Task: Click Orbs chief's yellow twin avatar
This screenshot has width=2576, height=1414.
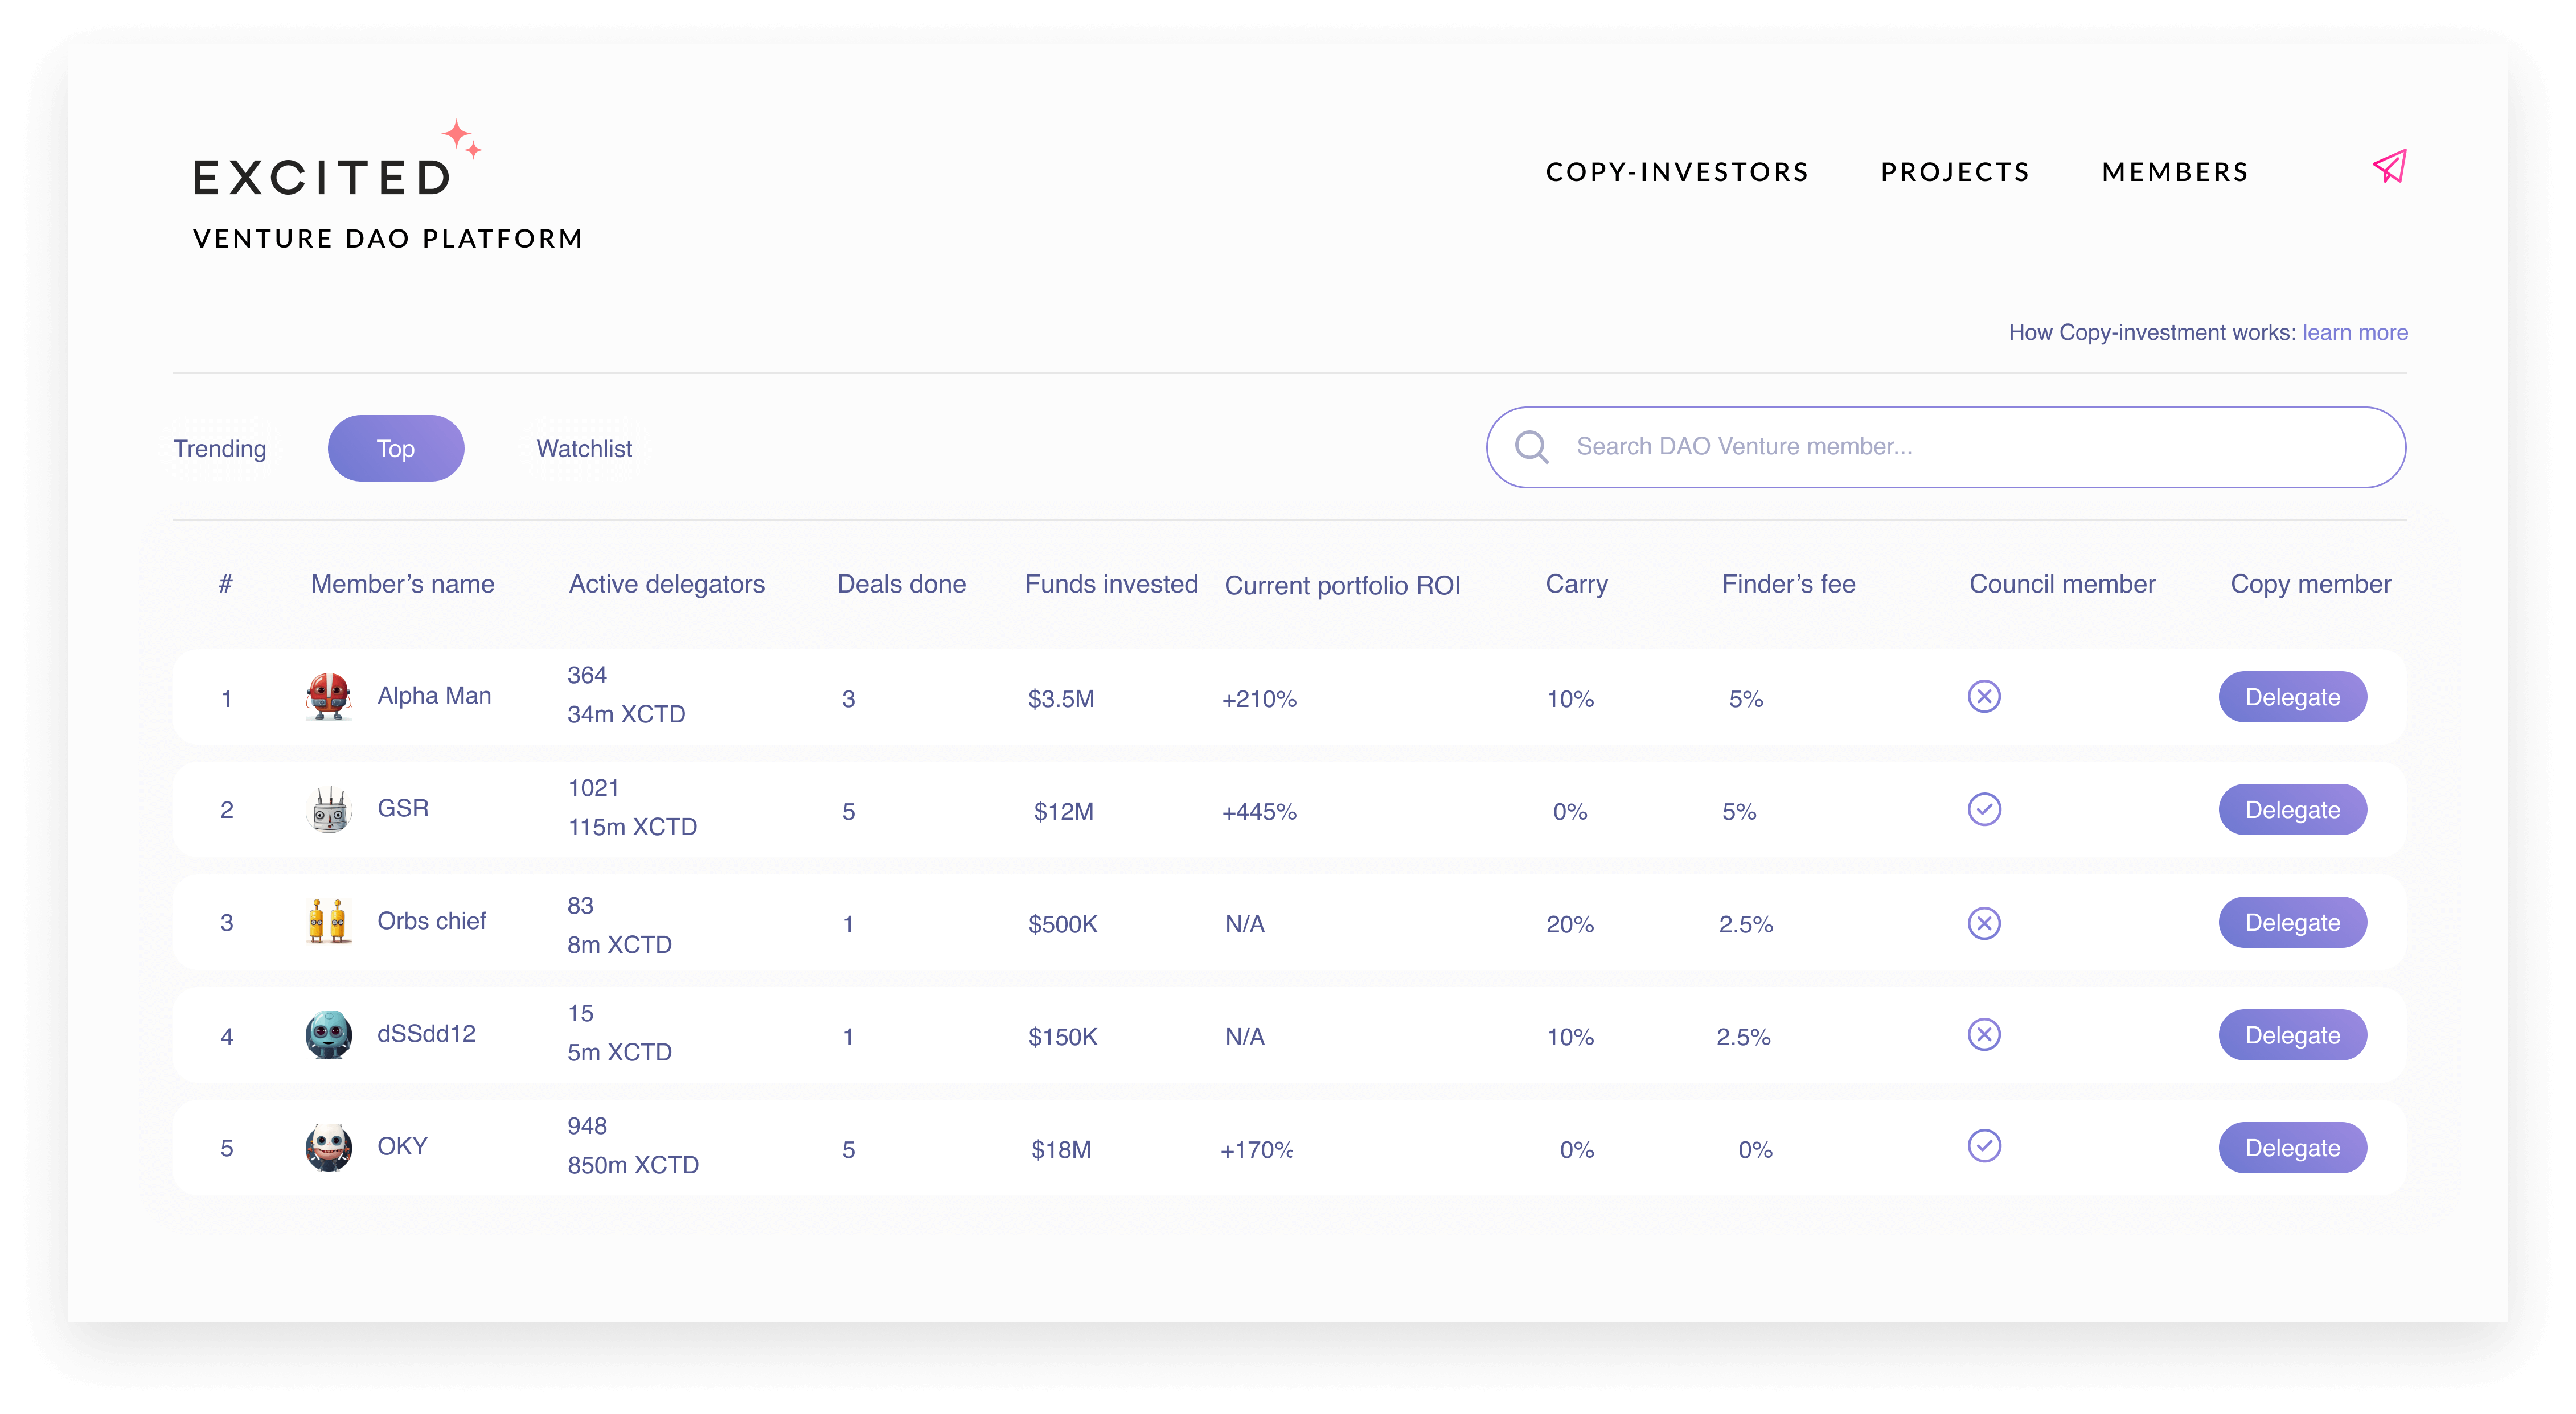Action: [328, 921]
